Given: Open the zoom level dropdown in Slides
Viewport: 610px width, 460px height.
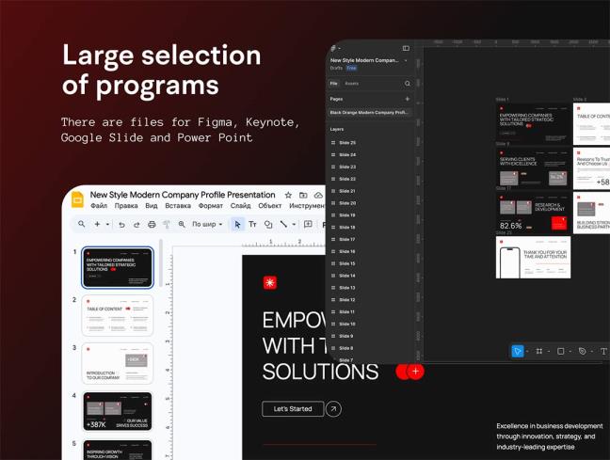Looking at the screenshot, I should 207,225.
